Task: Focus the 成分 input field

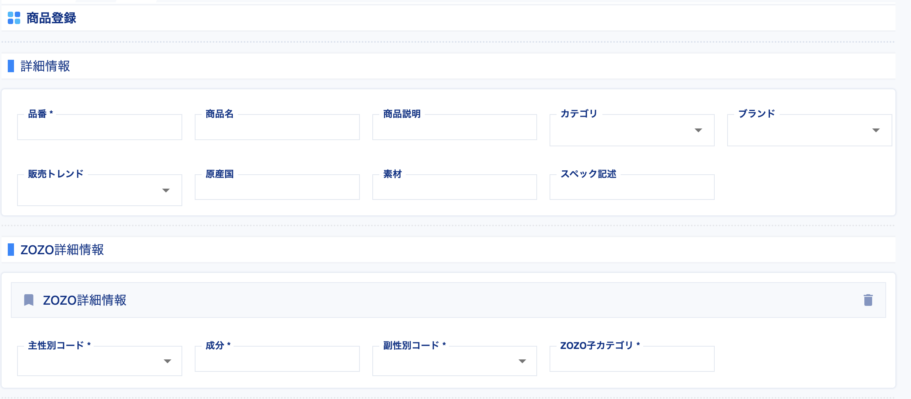Action: tap(277, 359)
